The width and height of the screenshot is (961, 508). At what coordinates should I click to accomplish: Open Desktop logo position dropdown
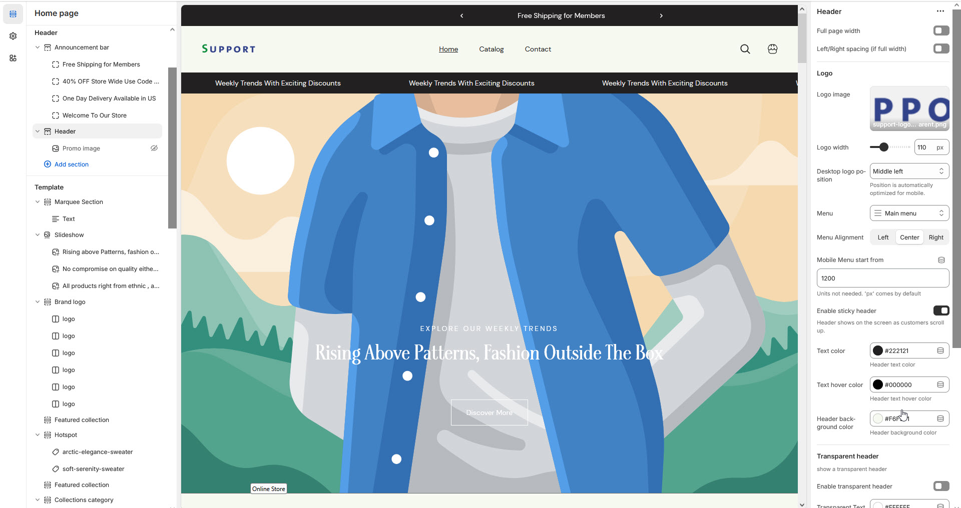(x=909, y=171)
